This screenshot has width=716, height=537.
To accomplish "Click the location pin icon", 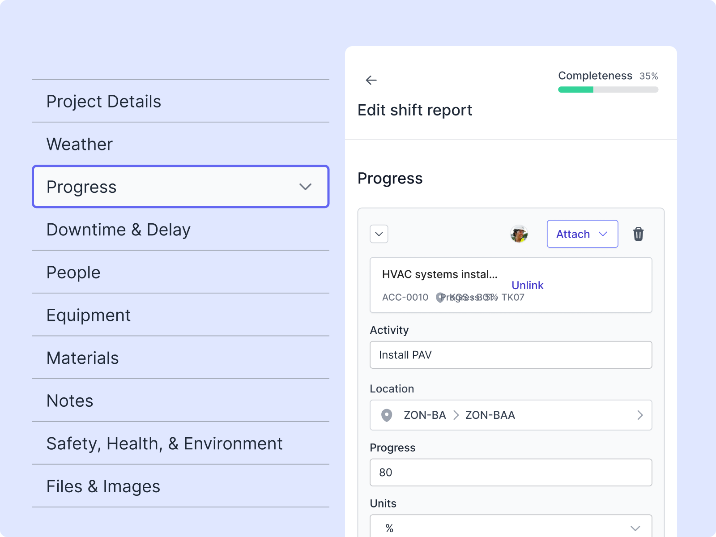I will click(387, 415).
